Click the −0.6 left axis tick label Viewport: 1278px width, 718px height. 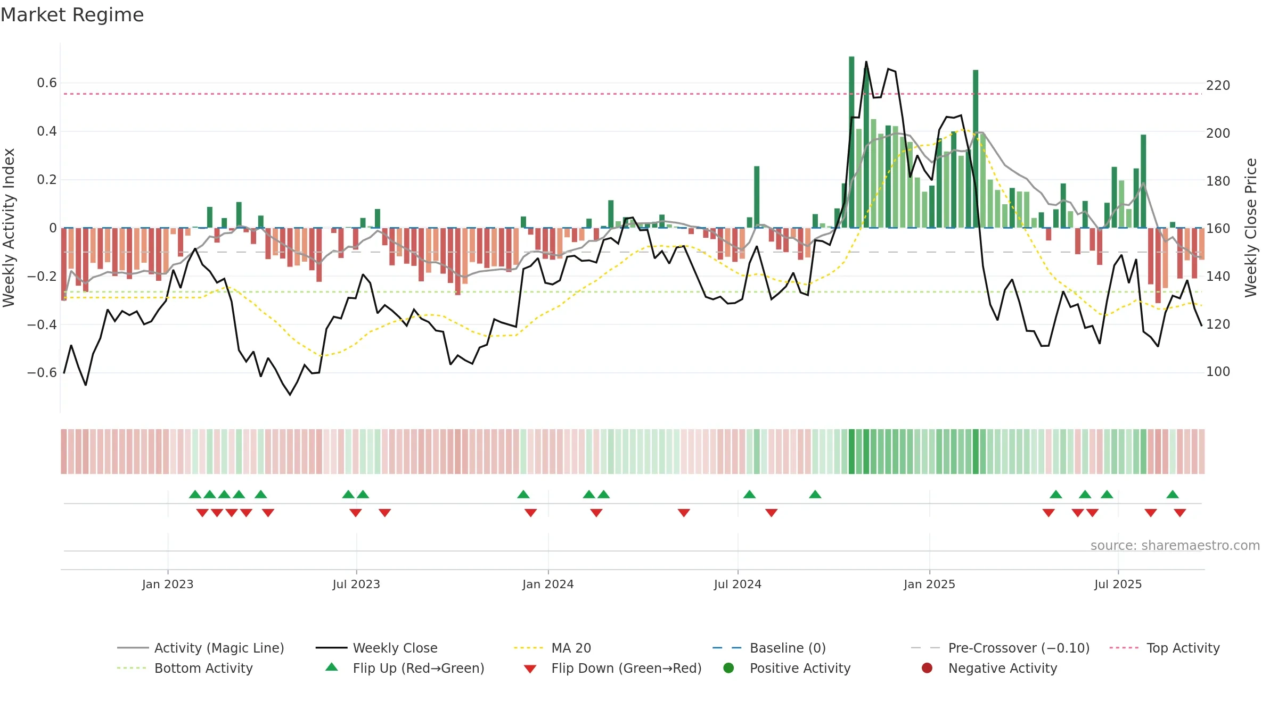[42, 373]
